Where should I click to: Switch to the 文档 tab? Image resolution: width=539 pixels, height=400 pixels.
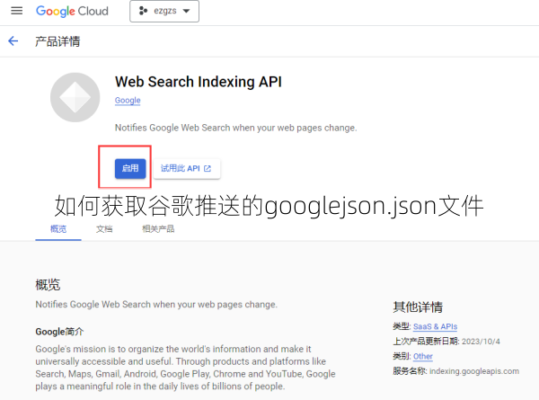point(104,229)
